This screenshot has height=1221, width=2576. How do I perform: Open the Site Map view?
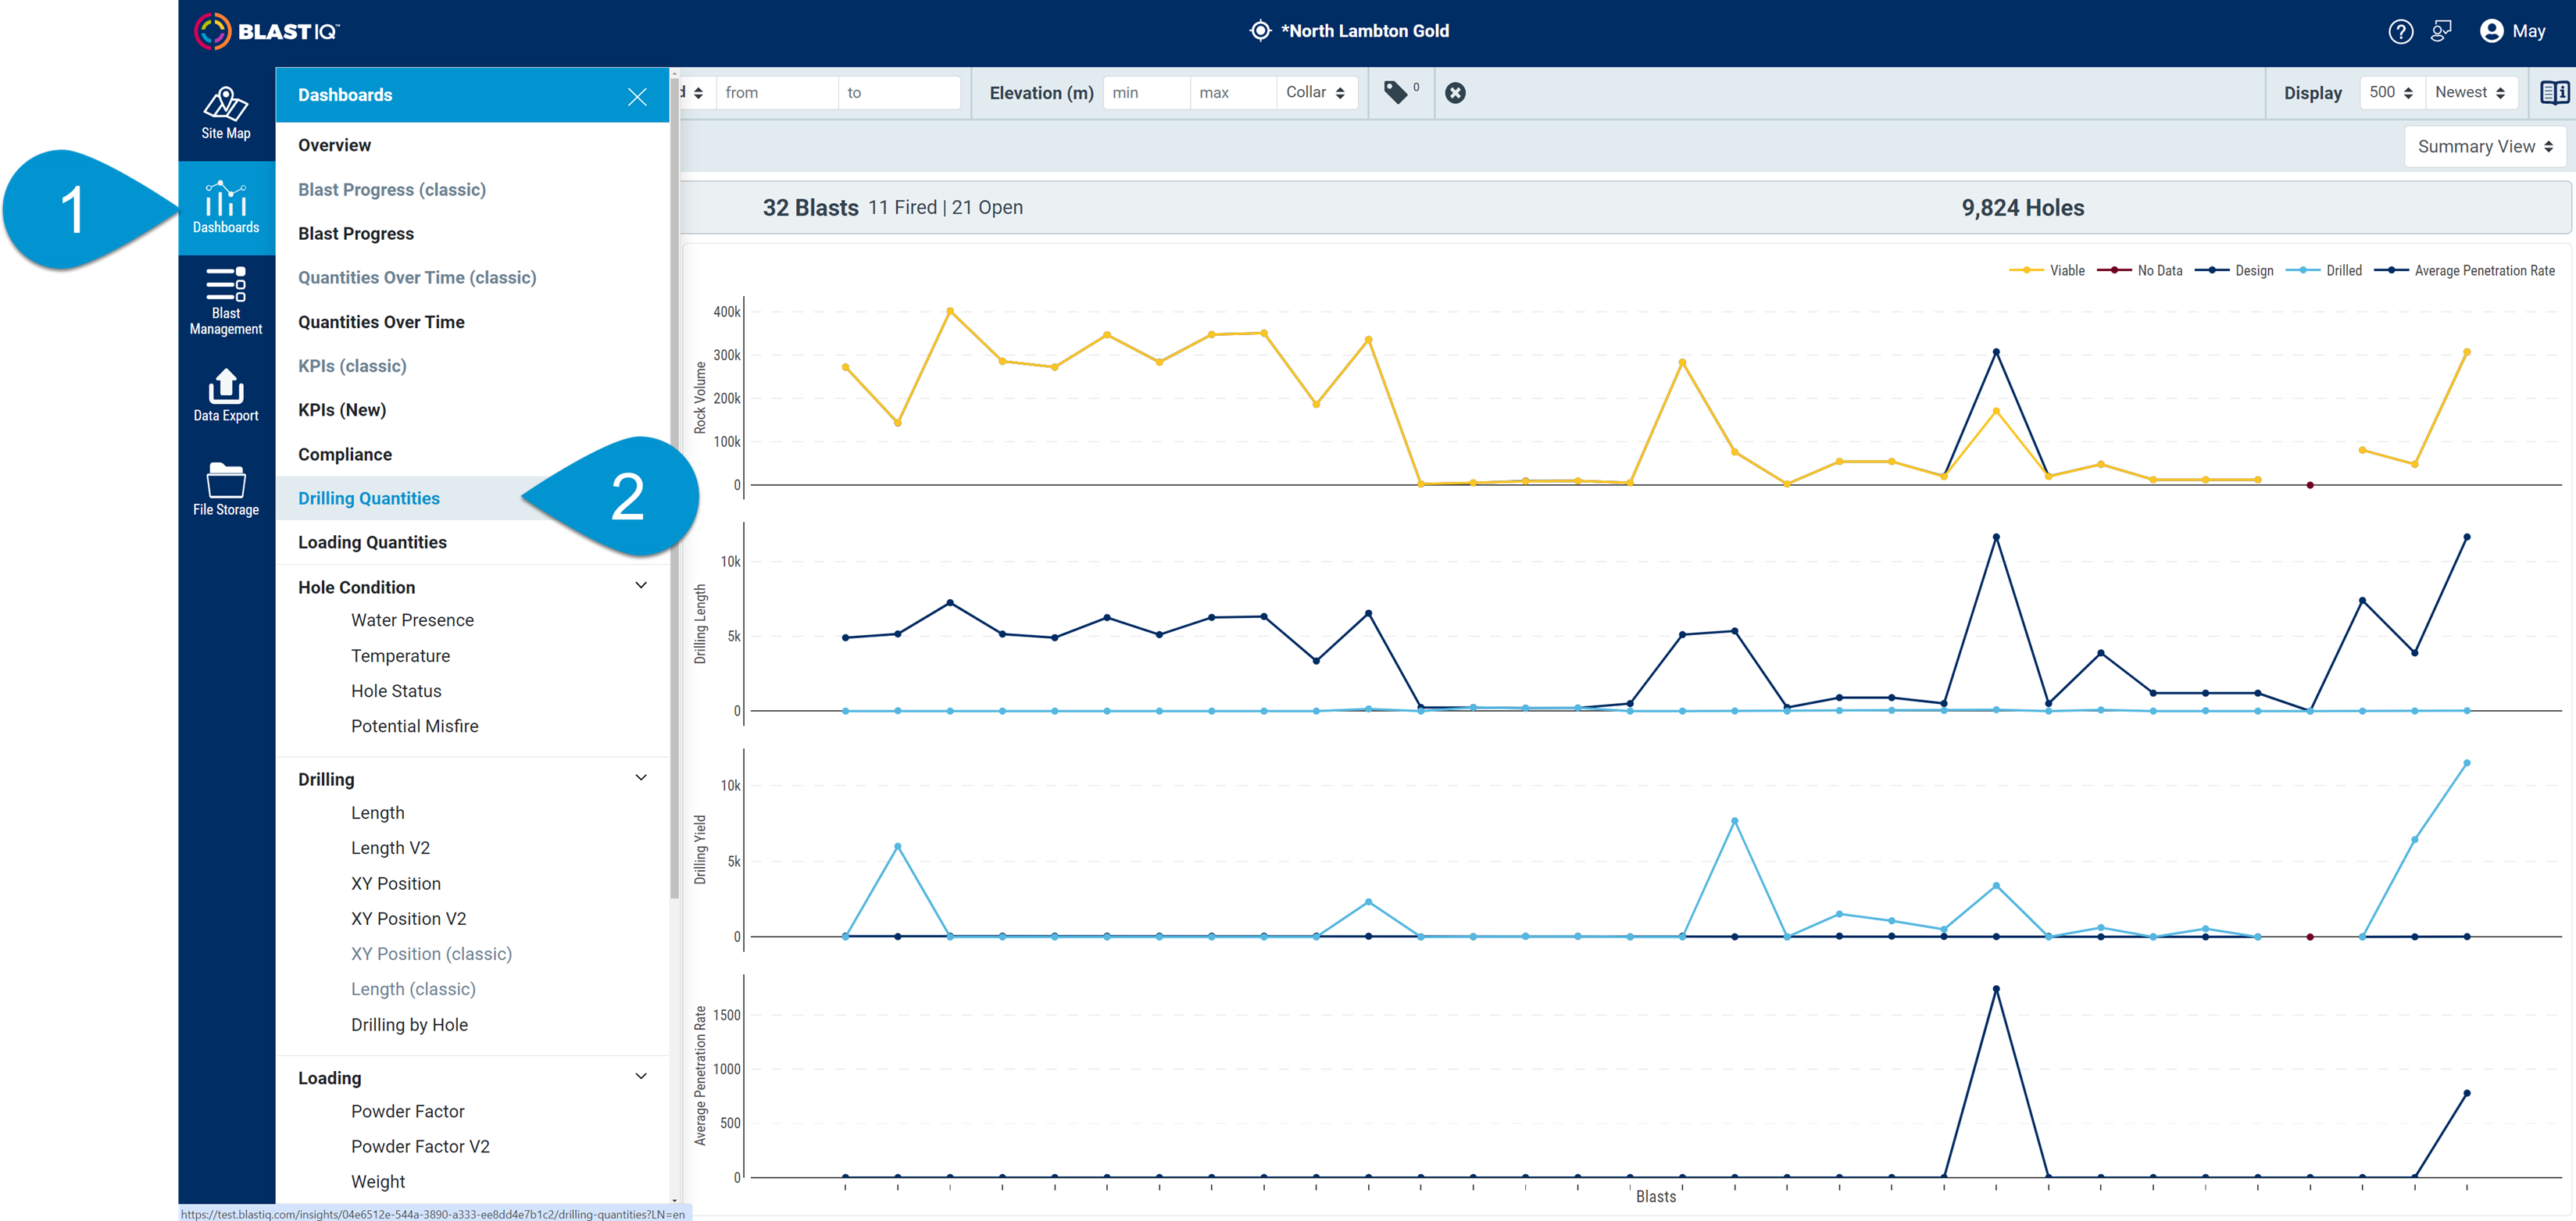(x=226, y=113)
